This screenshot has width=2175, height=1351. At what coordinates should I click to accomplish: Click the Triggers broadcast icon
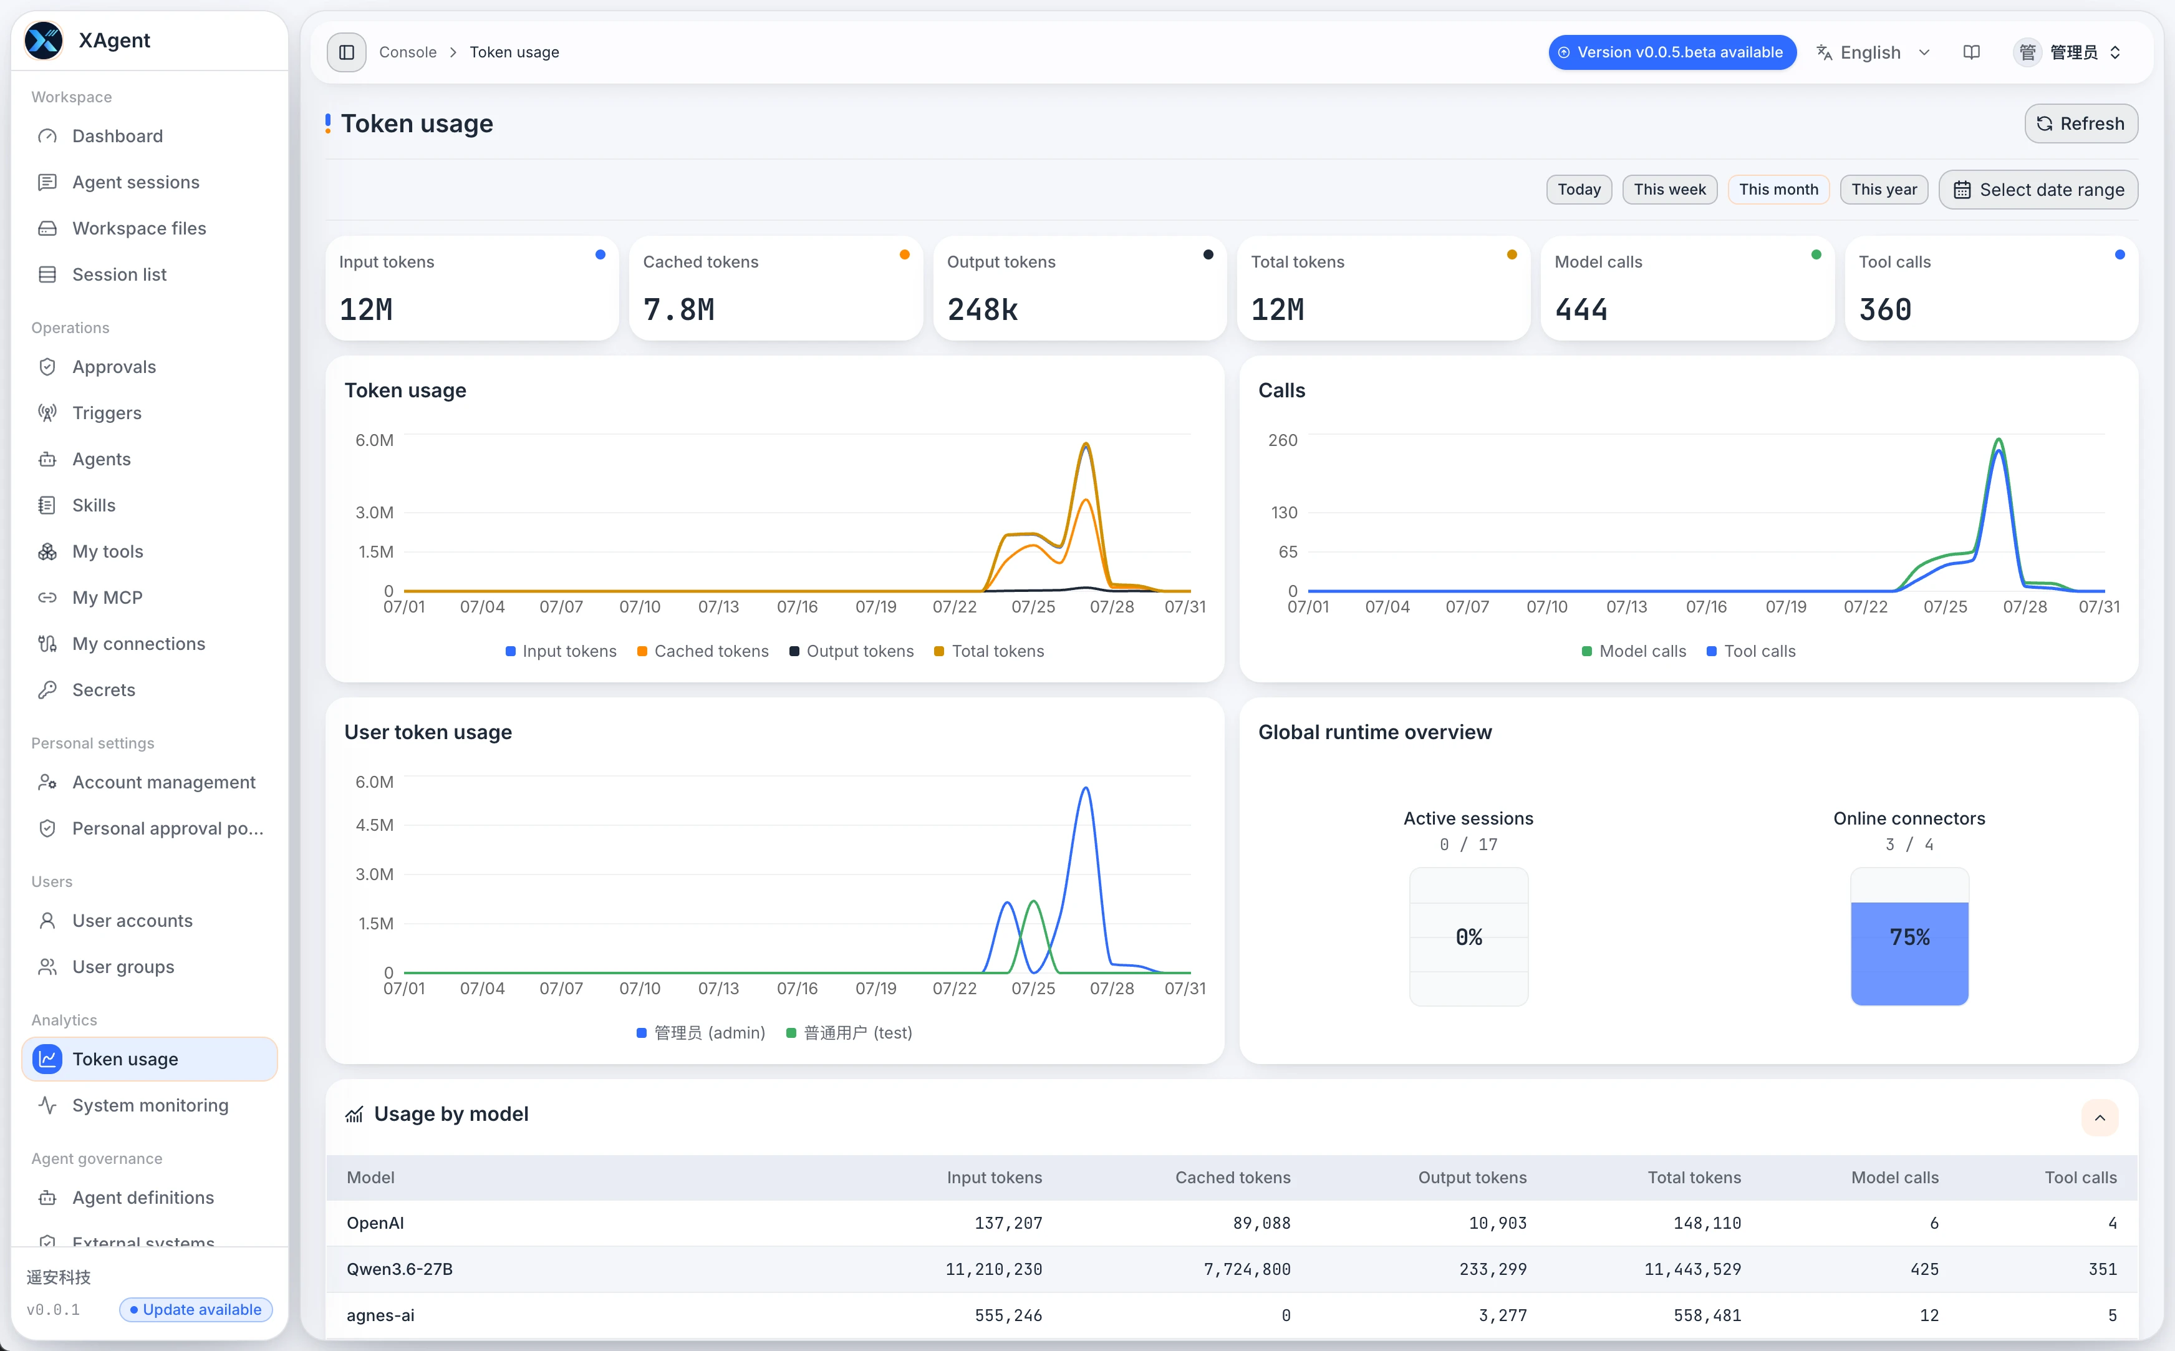pyautogui.click(x=47, y=413)
